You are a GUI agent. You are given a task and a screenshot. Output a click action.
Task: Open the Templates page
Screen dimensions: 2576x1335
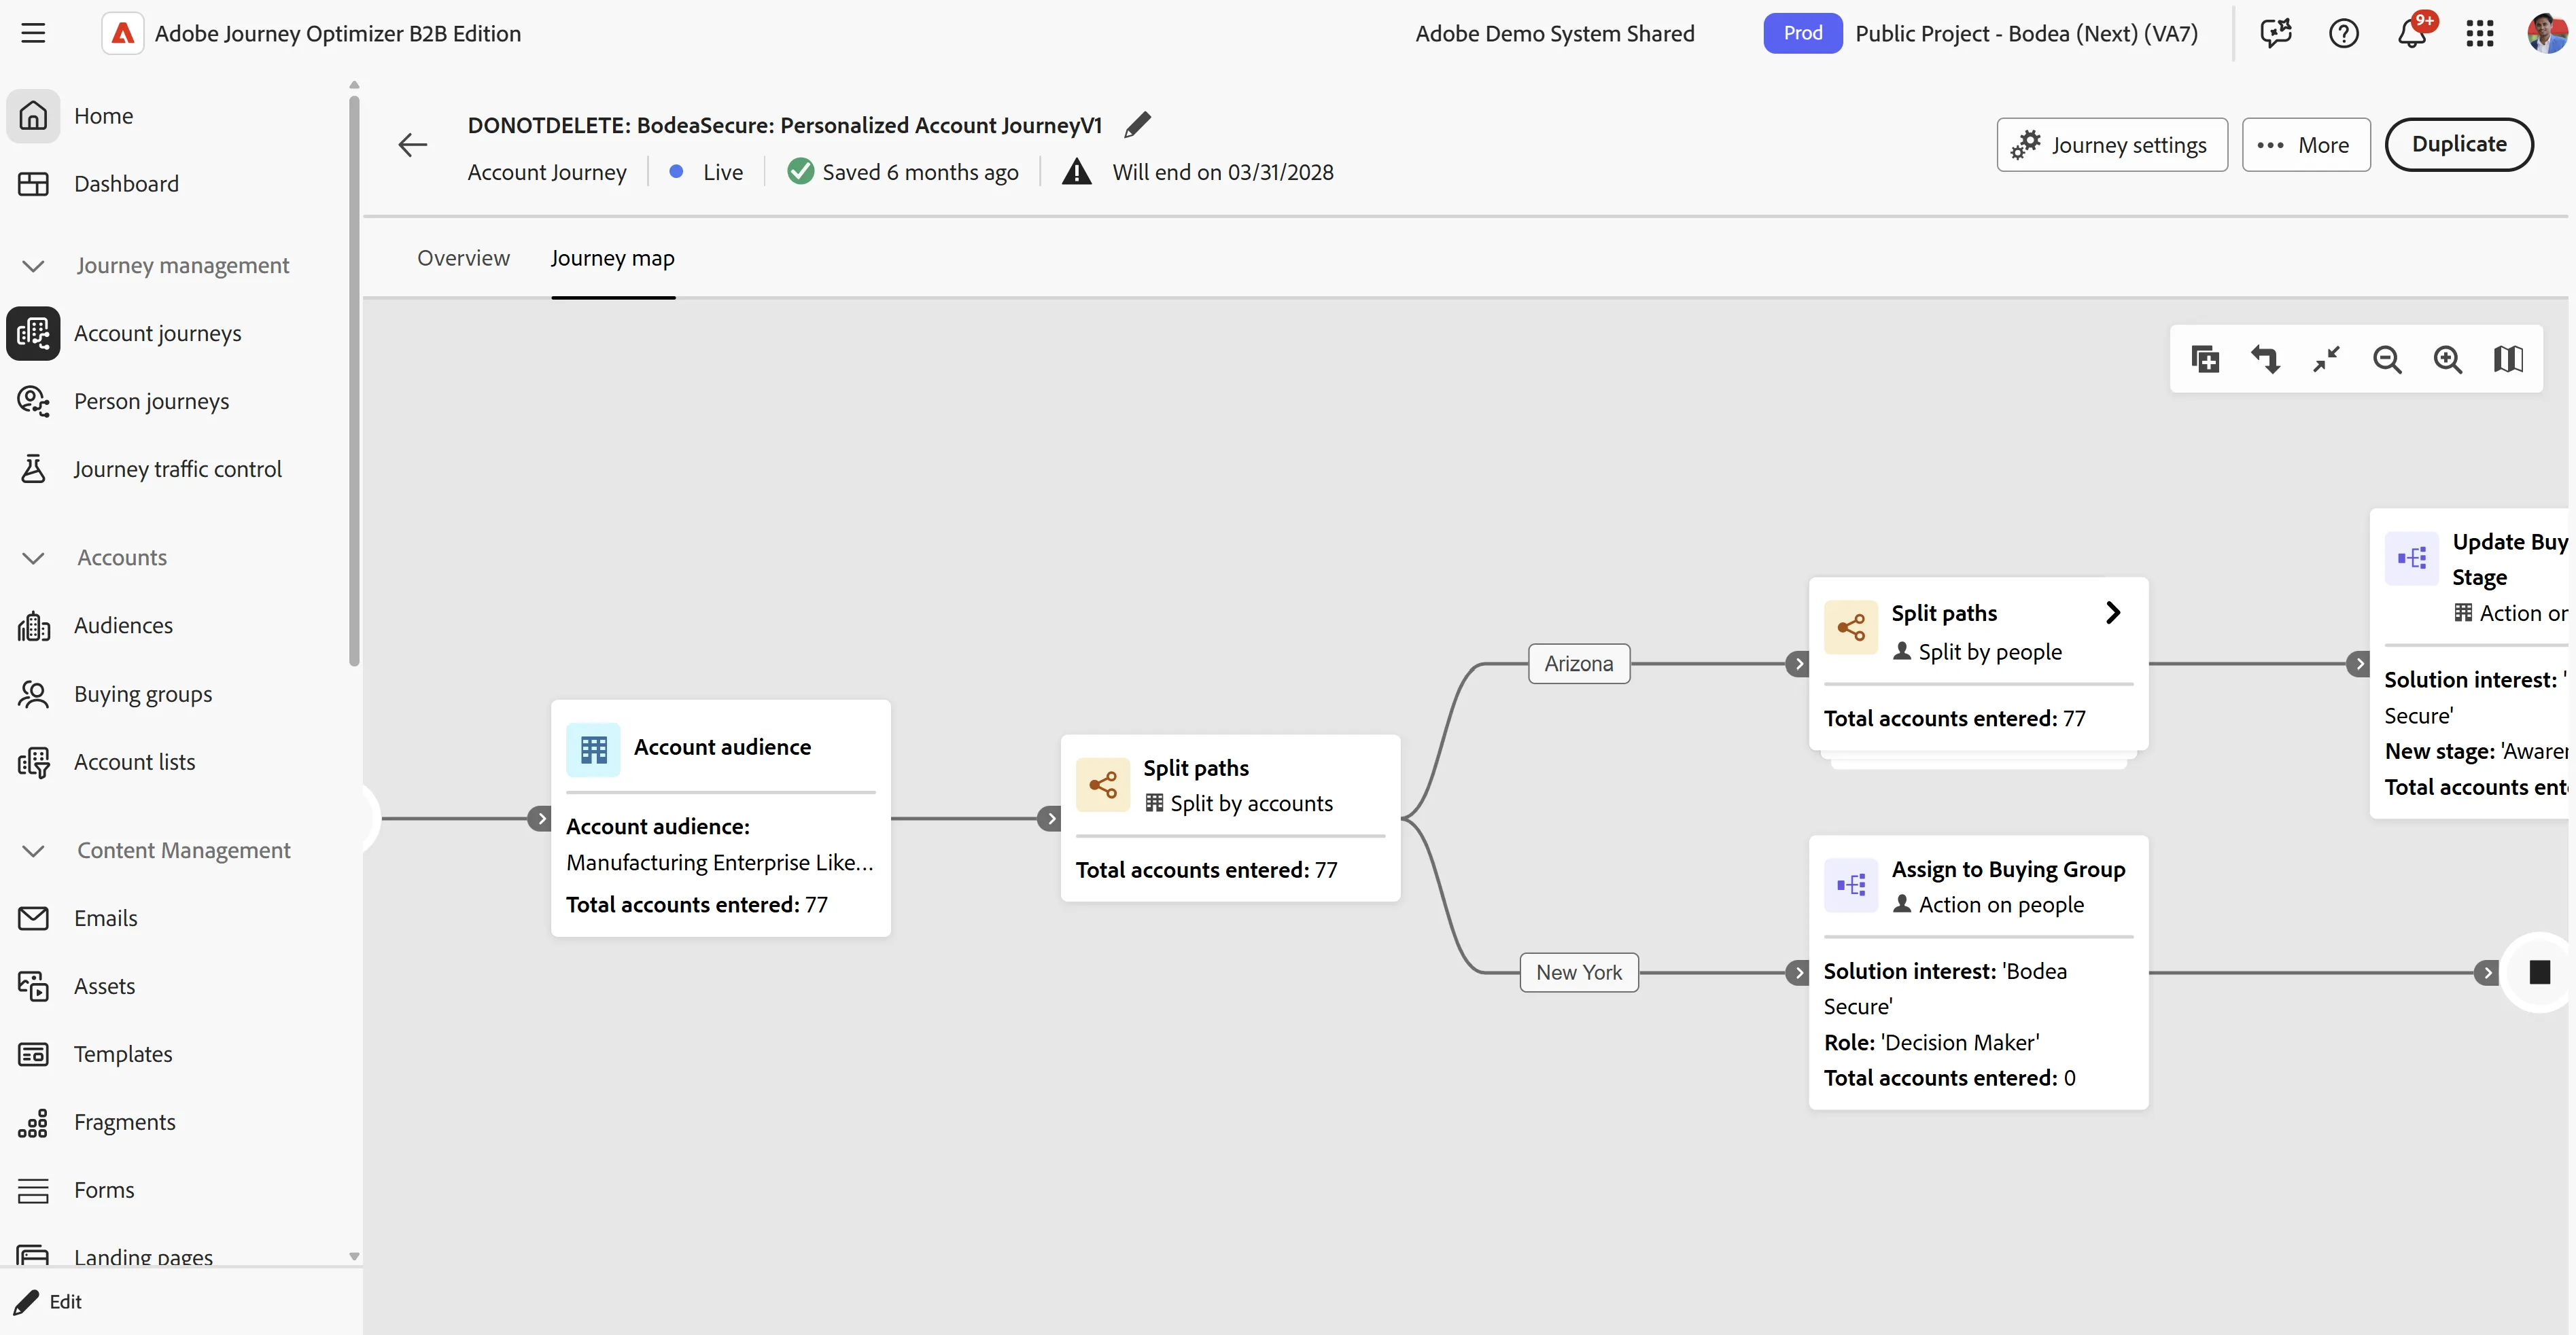[x=122, y=1053]
